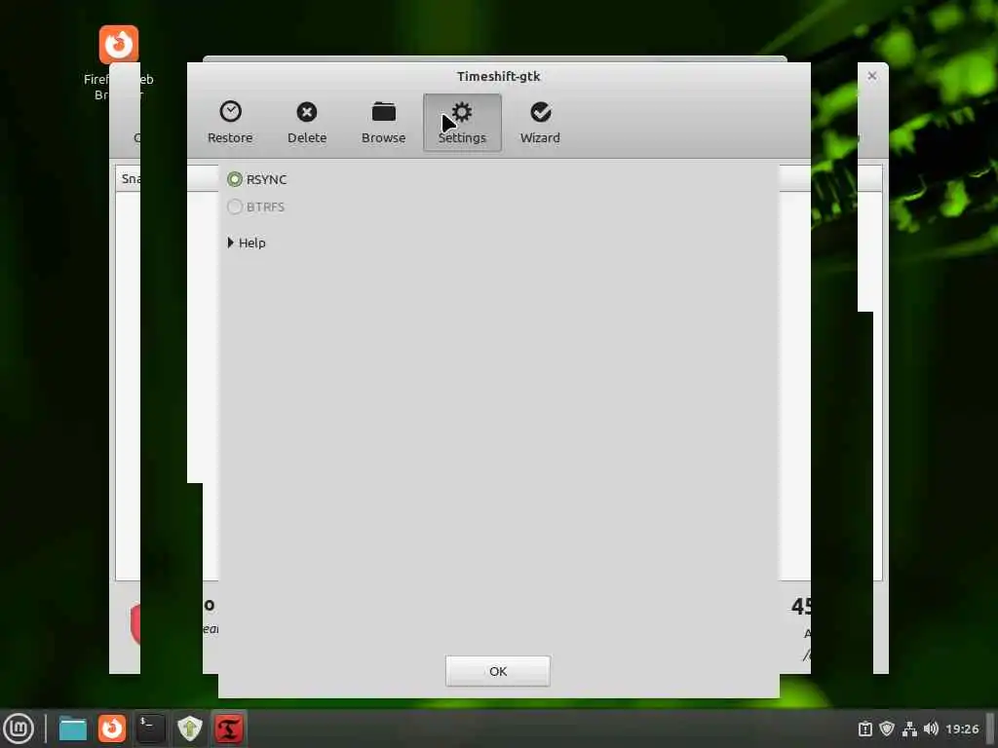The height and width of the screenshot is (748, 998).
Task: Launch Firefox from the taskbar
Action: pos(112,729)
